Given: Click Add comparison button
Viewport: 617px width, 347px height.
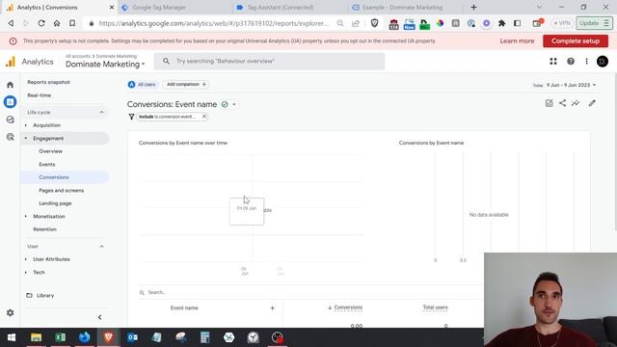Looking at the screenshot, I should click(x=186, y=84).
